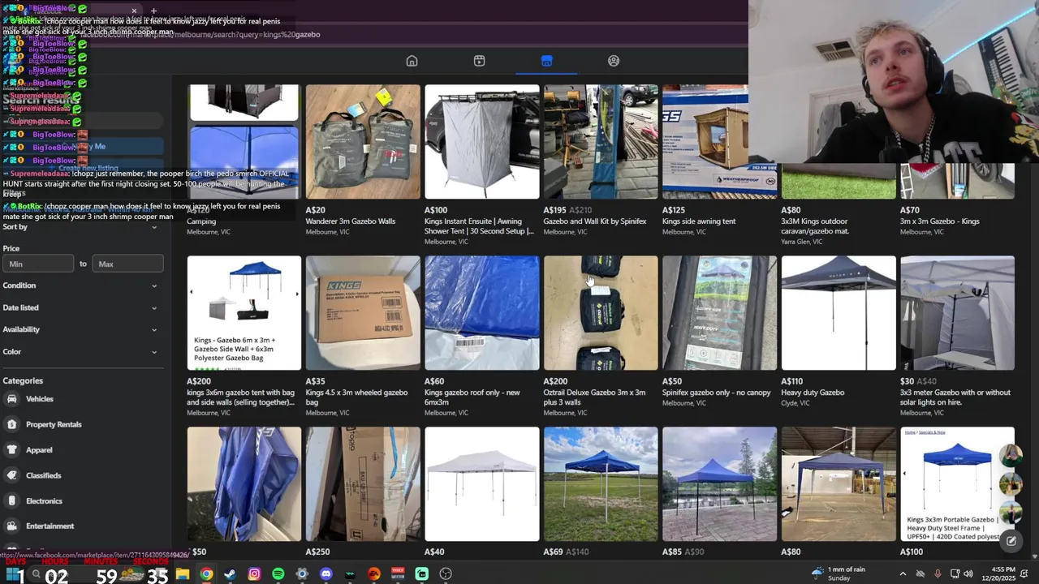Open Gazebo and Wall Kit by Spinifex thumbnail
This screenshot has width=1039, height=584.
601,142
